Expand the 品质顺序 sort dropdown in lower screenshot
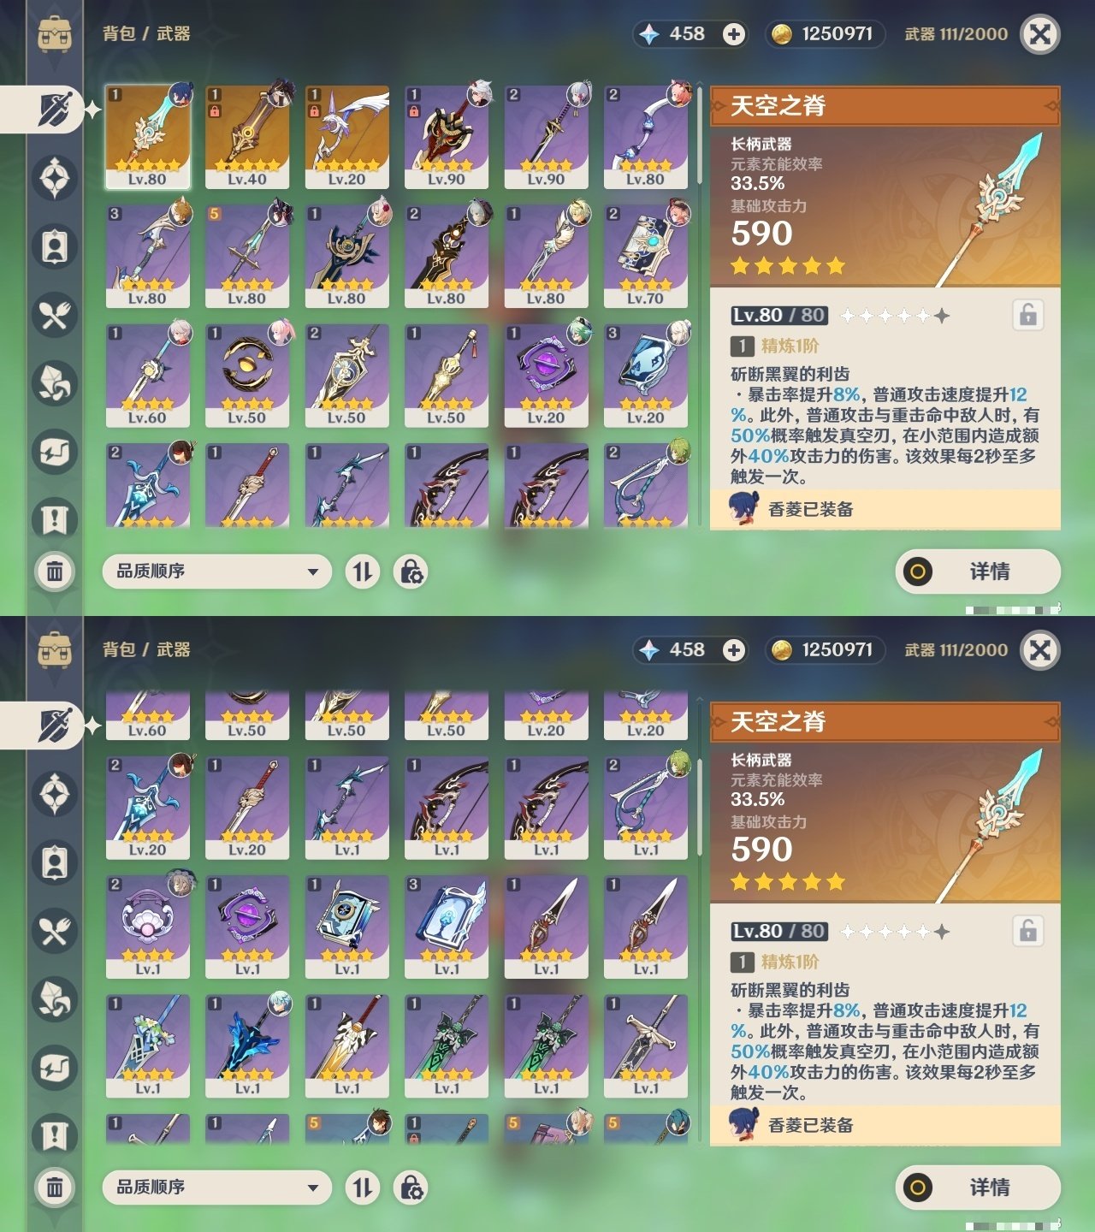This screenshot has width=1095, height=1232. [216, 1188]
